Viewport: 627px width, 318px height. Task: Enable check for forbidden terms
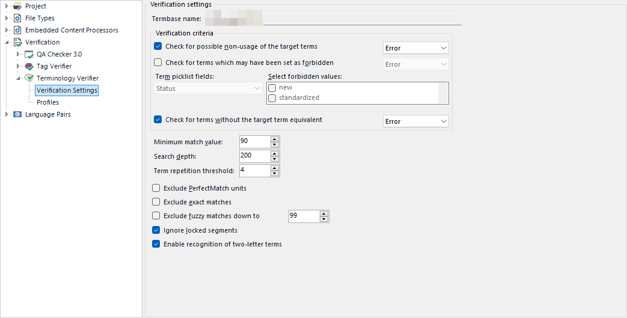(x=158, y=63)
